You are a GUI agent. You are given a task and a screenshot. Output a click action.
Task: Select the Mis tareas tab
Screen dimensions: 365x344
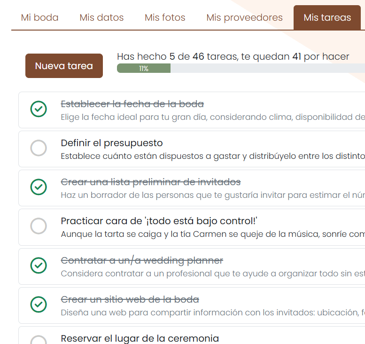(x=327, y=17)
